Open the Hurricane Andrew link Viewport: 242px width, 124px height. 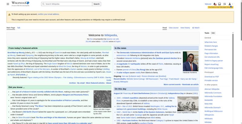point(130,121)
